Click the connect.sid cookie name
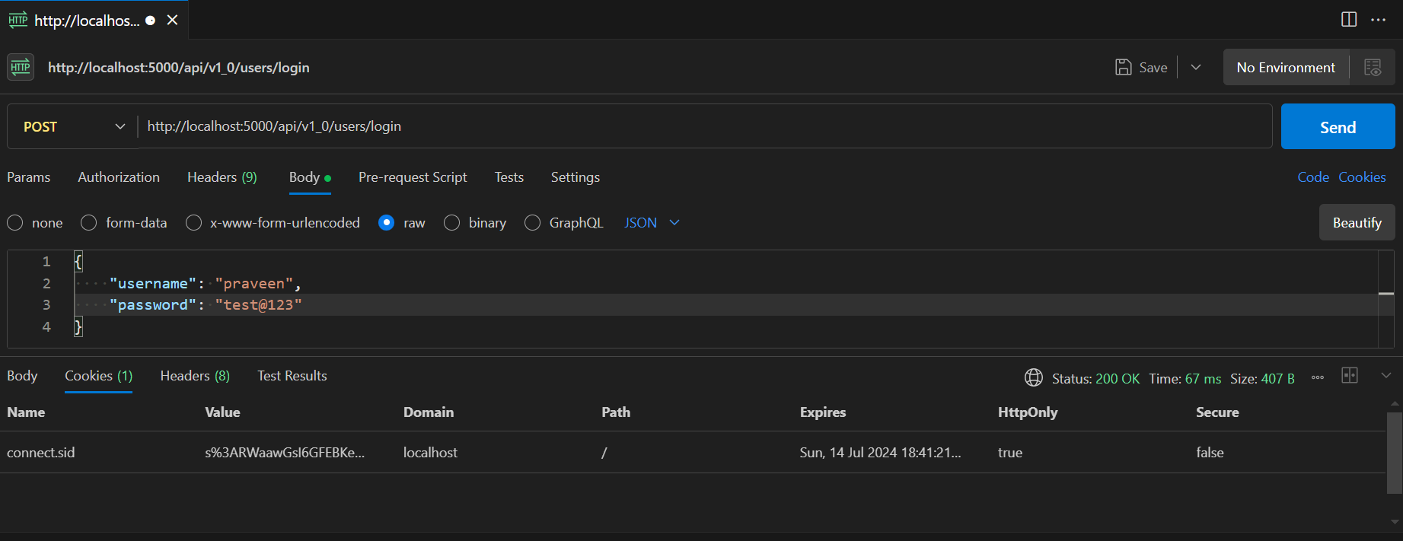The height and width of the screenshot is (541, 1403). pyautogui.click(x=41, y=453)
